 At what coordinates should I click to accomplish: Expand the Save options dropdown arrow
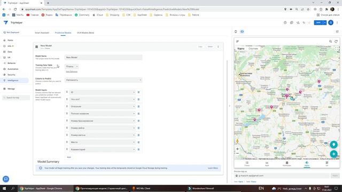[x=325, y=22]
